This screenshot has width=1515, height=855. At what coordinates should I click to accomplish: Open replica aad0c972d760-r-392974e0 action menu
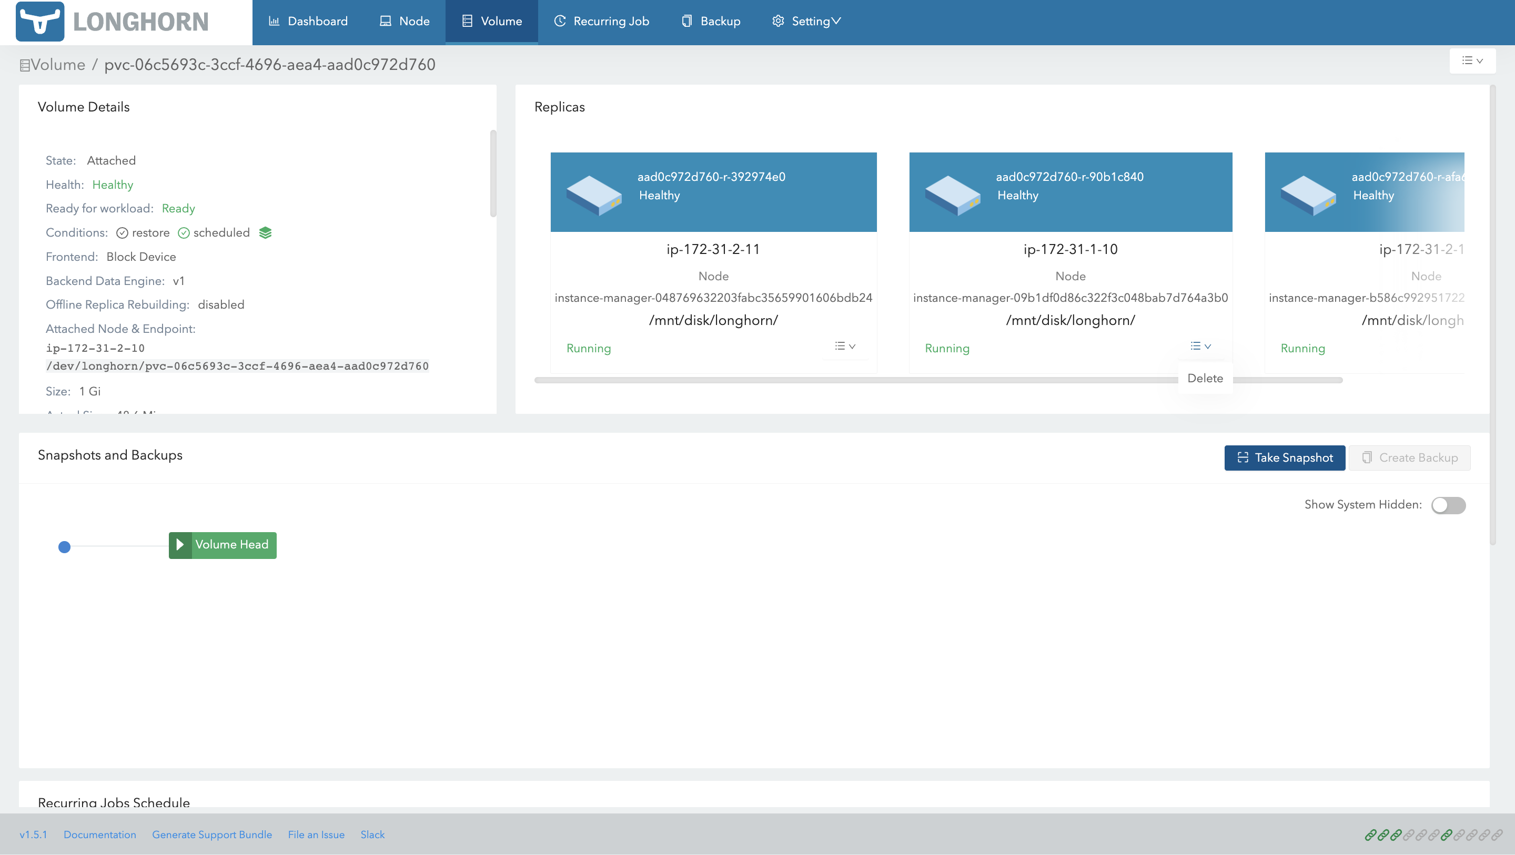(x=845, y=346)
